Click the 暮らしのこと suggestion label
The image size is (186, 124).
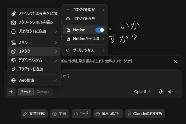111,114
